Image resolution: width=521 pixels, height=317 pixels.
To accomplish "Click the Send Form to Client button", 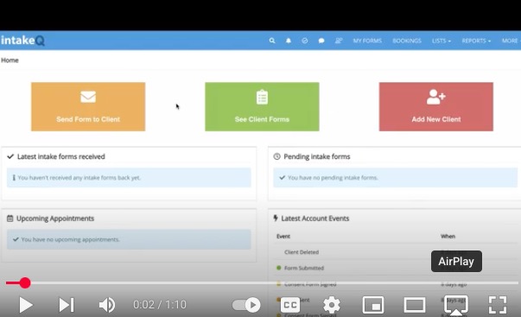I will [88, 106].
